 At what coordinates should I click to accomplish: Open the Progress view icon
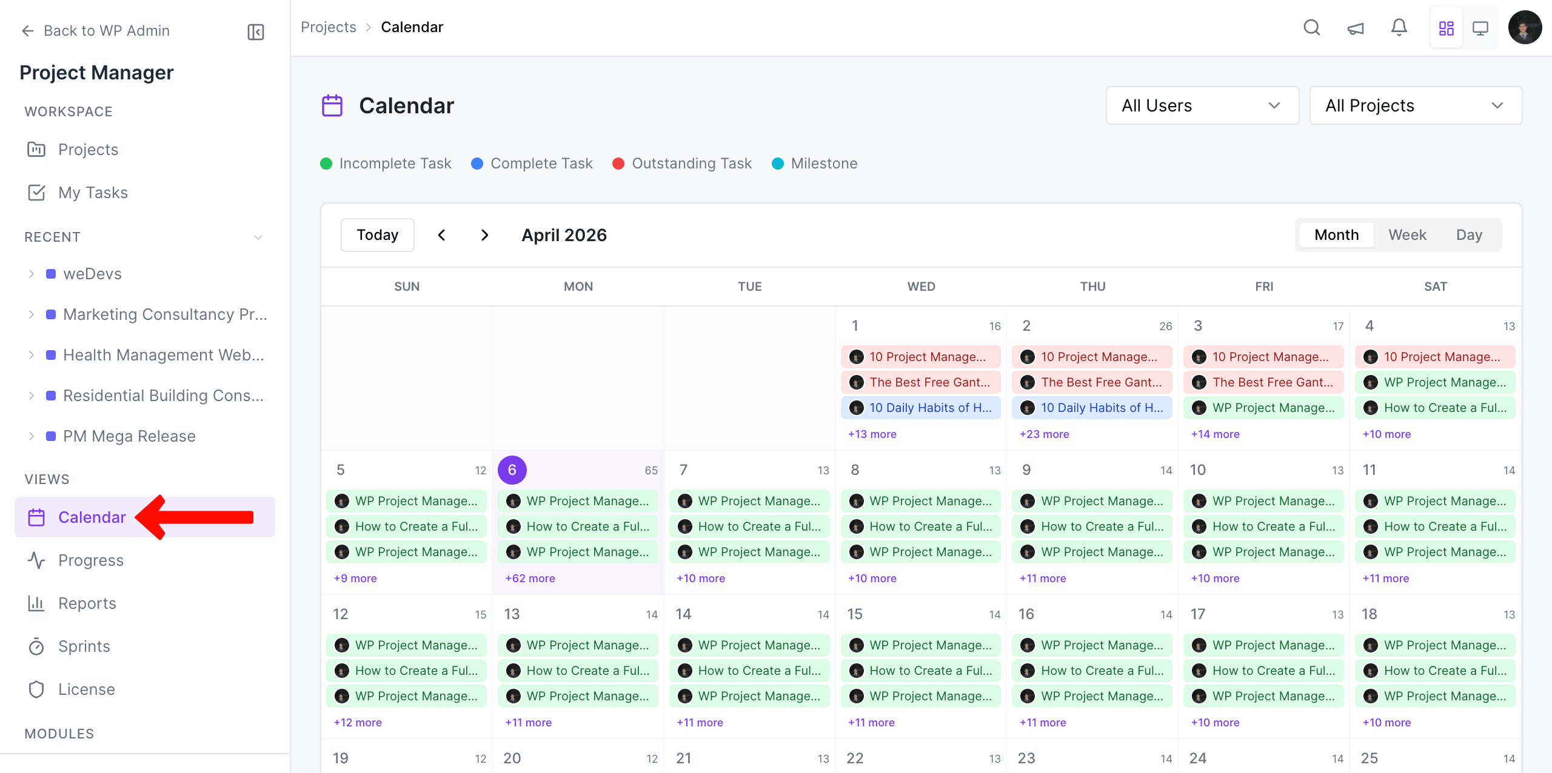pyautogui.click(x=36, y=560)
